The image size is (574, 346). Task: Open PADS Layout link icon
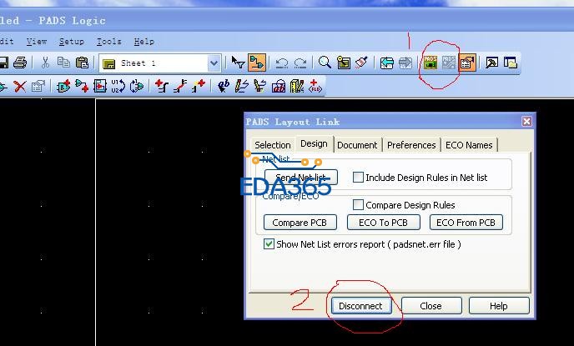(430, 63)
